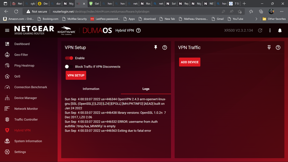Open Network Monitor menu item
The width and height of the screenshot is (288, 162).
point(26,109)
